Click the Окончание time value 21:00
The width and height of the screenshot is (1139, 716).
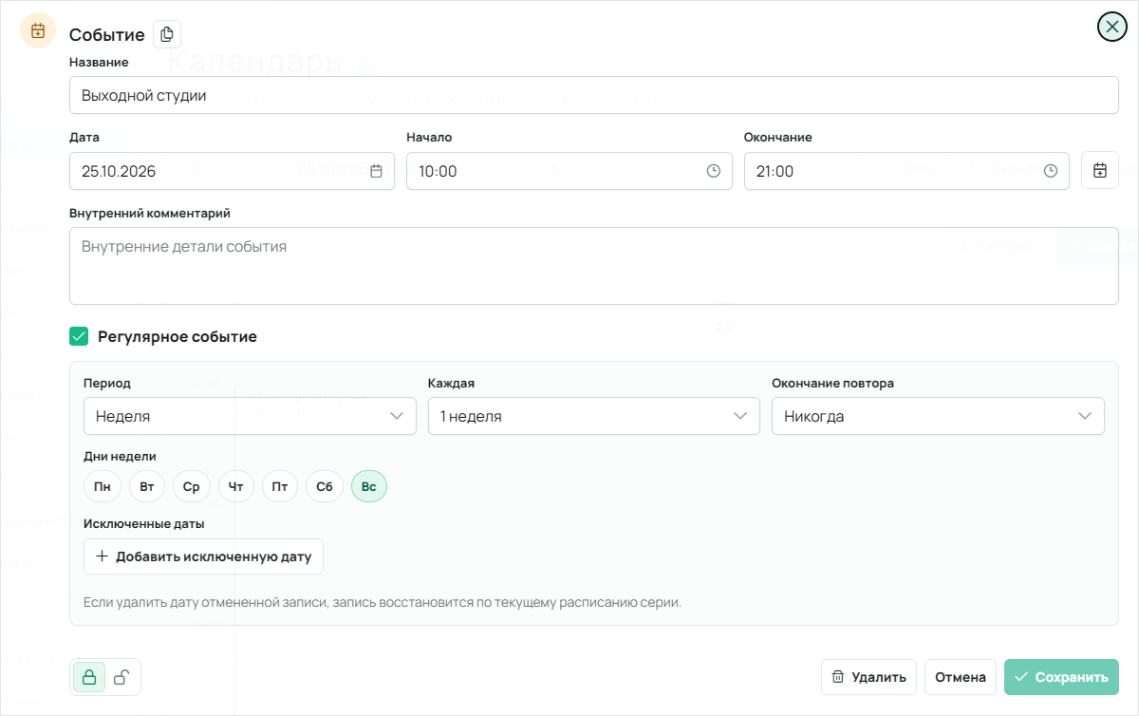pos(775,172)
